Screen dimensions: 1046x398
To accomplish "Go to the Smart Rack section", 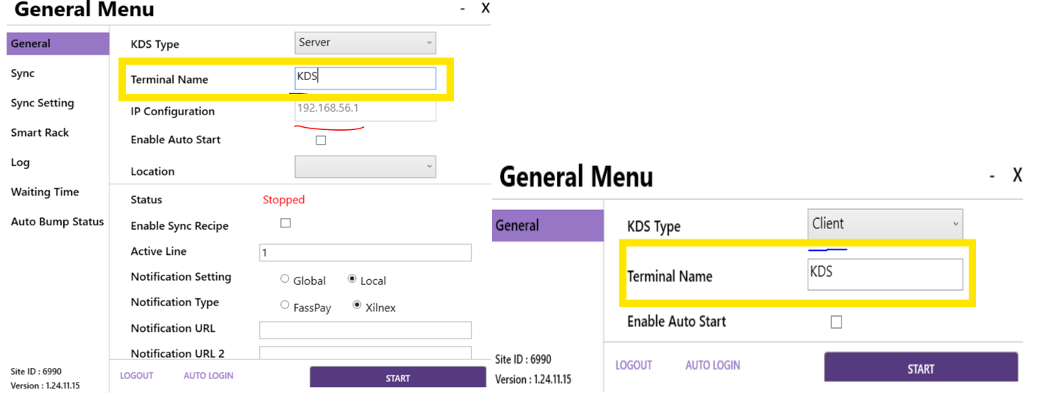I will point(40,133).
